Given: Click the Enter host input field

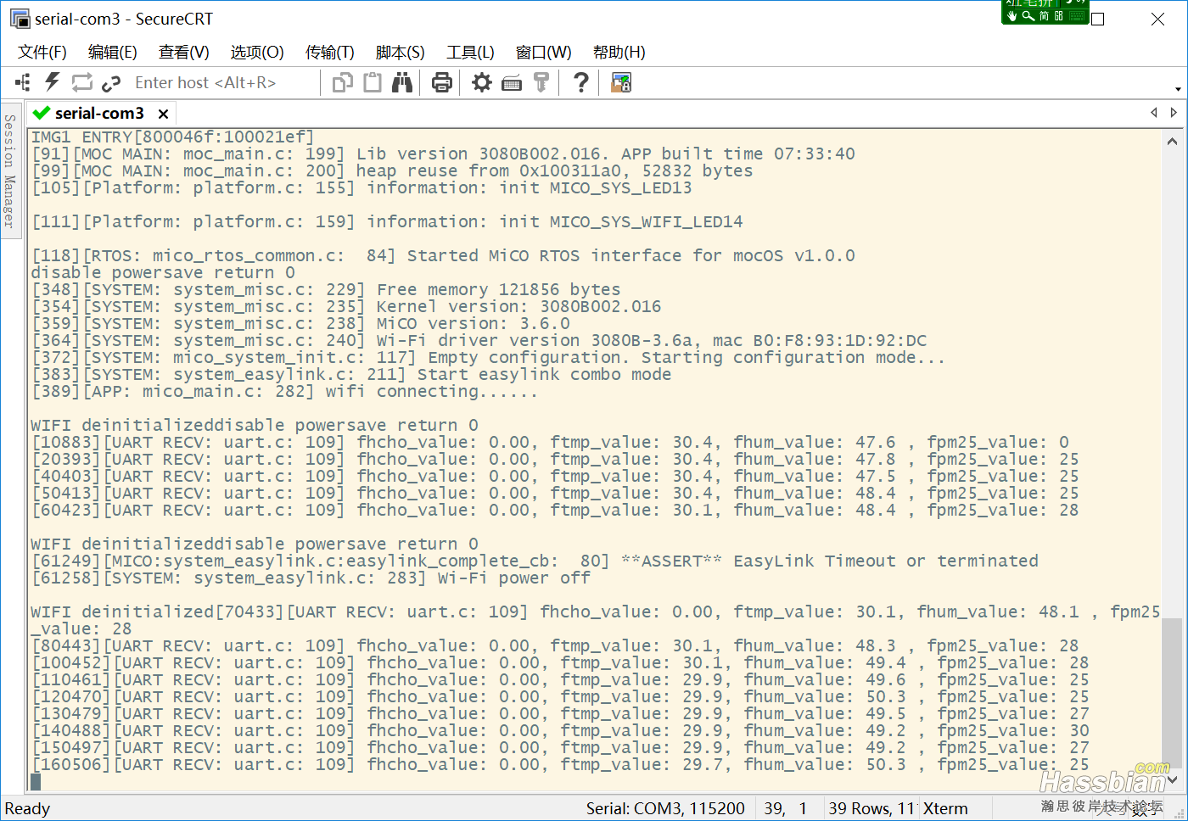Looking at the screenshot, I should tap(222, 82).
